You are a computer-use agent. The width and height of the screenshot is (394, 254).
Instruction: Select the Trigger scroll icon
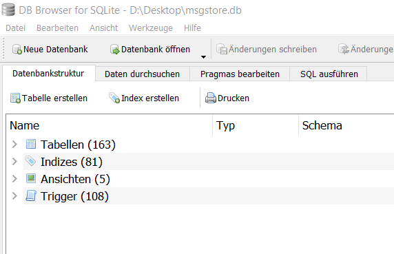click(31, 196)
